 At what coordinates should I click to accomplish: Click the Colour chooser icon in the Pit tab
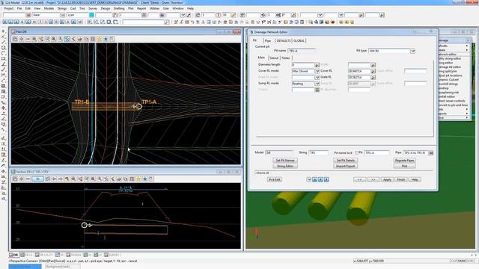tap(317, 90)
